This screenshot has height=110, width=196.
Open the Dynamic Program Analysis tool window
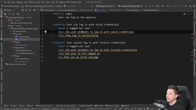coord(66,106)
